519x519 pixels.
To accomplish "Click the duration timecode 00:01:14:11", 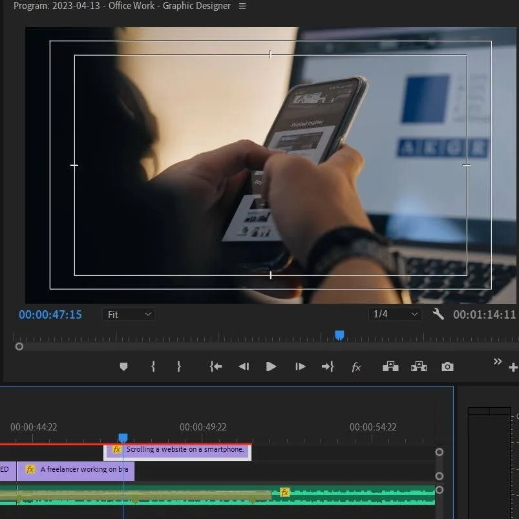I will (485, 315).
